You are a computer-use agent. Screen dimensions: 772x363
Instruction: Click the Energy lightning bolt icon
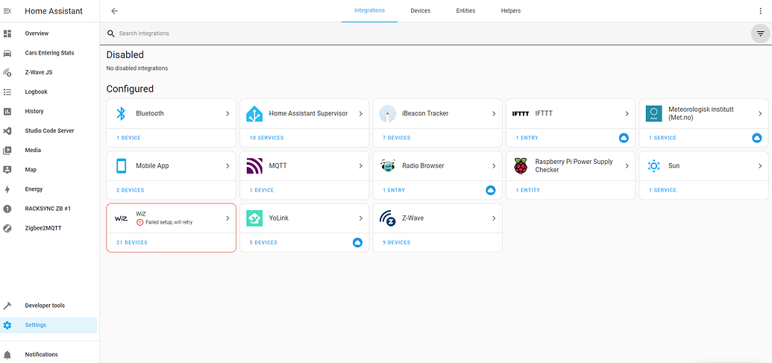(7, 189)
